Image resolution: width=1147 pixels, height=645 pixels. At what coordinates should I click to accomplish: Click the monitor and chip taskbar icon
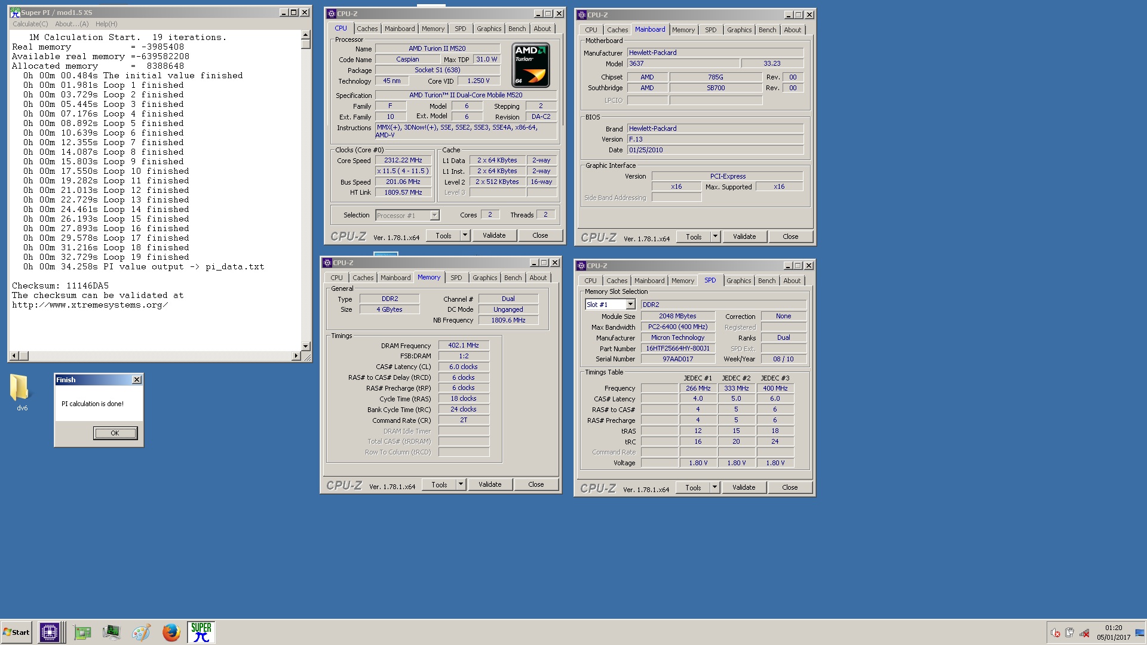point(111,632)
